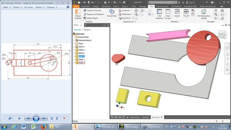The image size is (231, 130).
Task: Open the User Interface panel options
Action: (x=160, y=14)
